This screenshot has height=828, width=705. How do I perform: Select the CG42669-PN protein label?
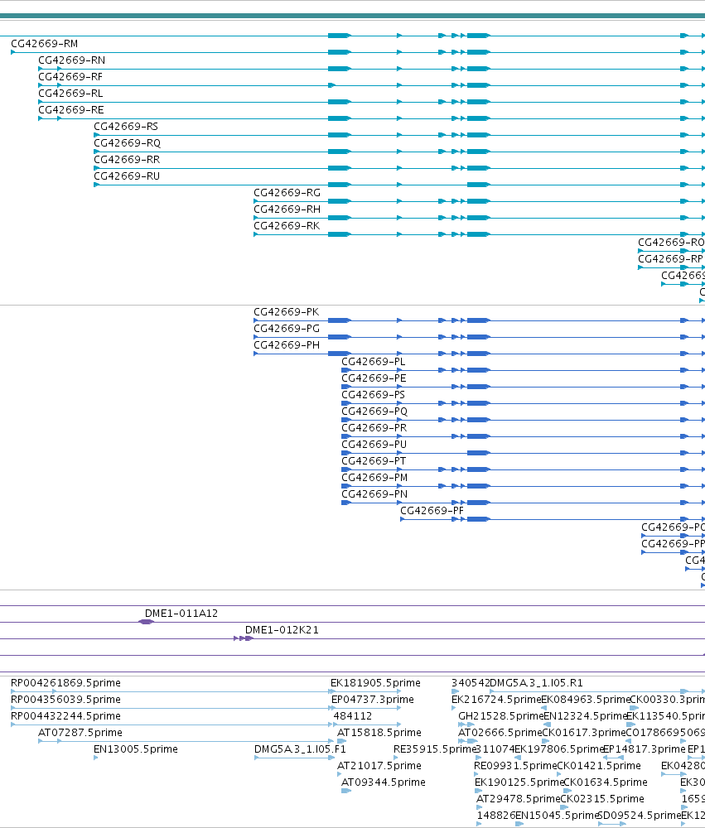point(374,494)
